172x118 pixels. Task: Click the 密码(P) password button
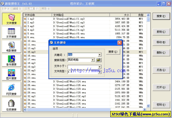click(x=161, y=105)
